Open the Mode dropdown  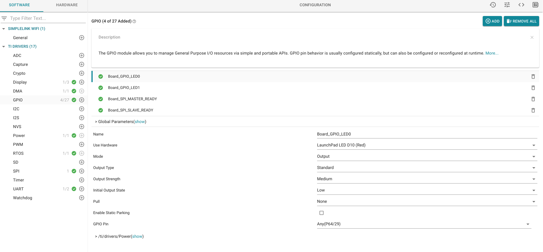point(427,157)
